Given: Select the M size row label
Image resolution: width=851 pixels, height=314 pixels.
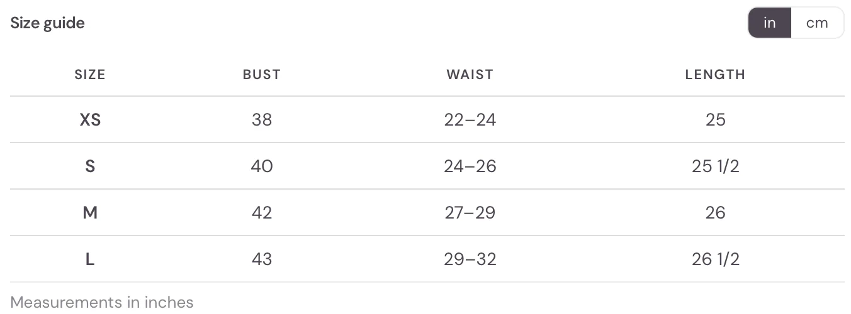Looking at the screenshot, I should [90, 212].
